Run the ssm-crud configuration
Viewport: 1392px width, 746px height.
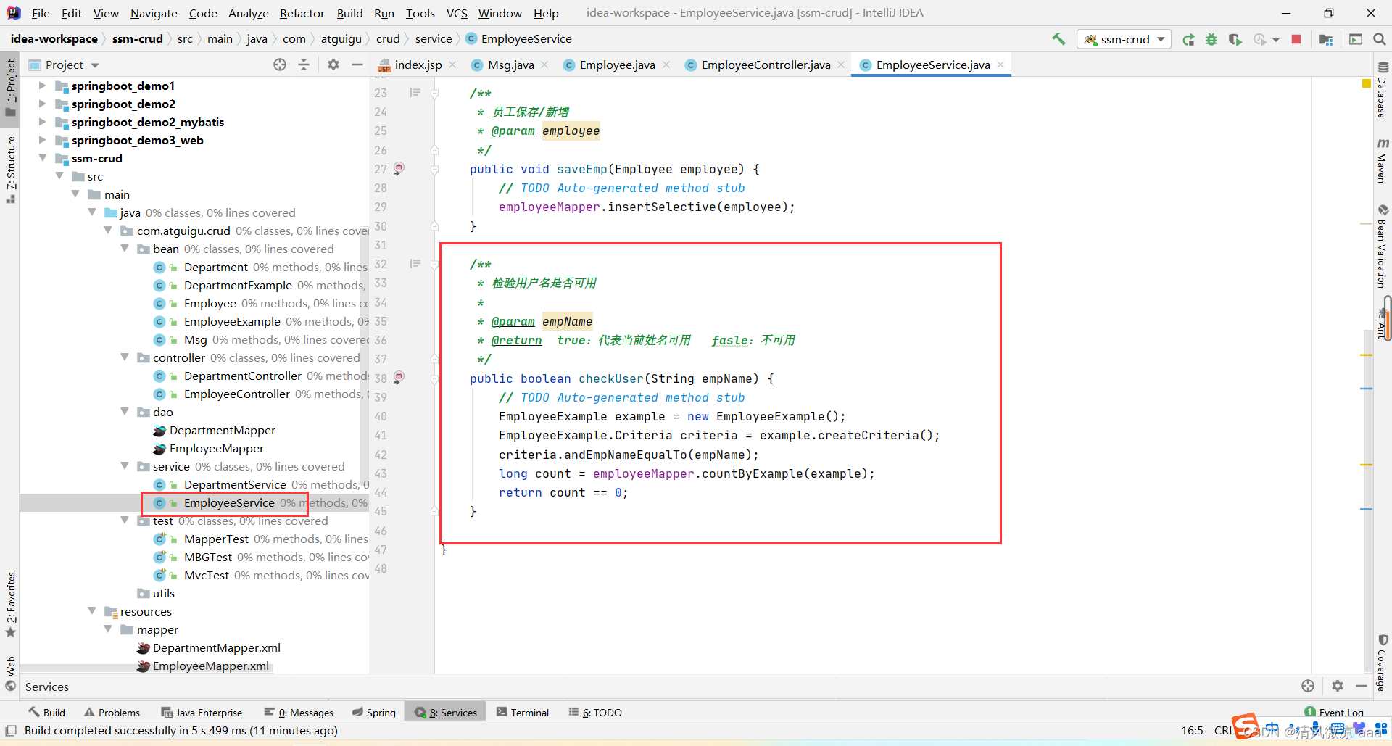[1188, 39]
